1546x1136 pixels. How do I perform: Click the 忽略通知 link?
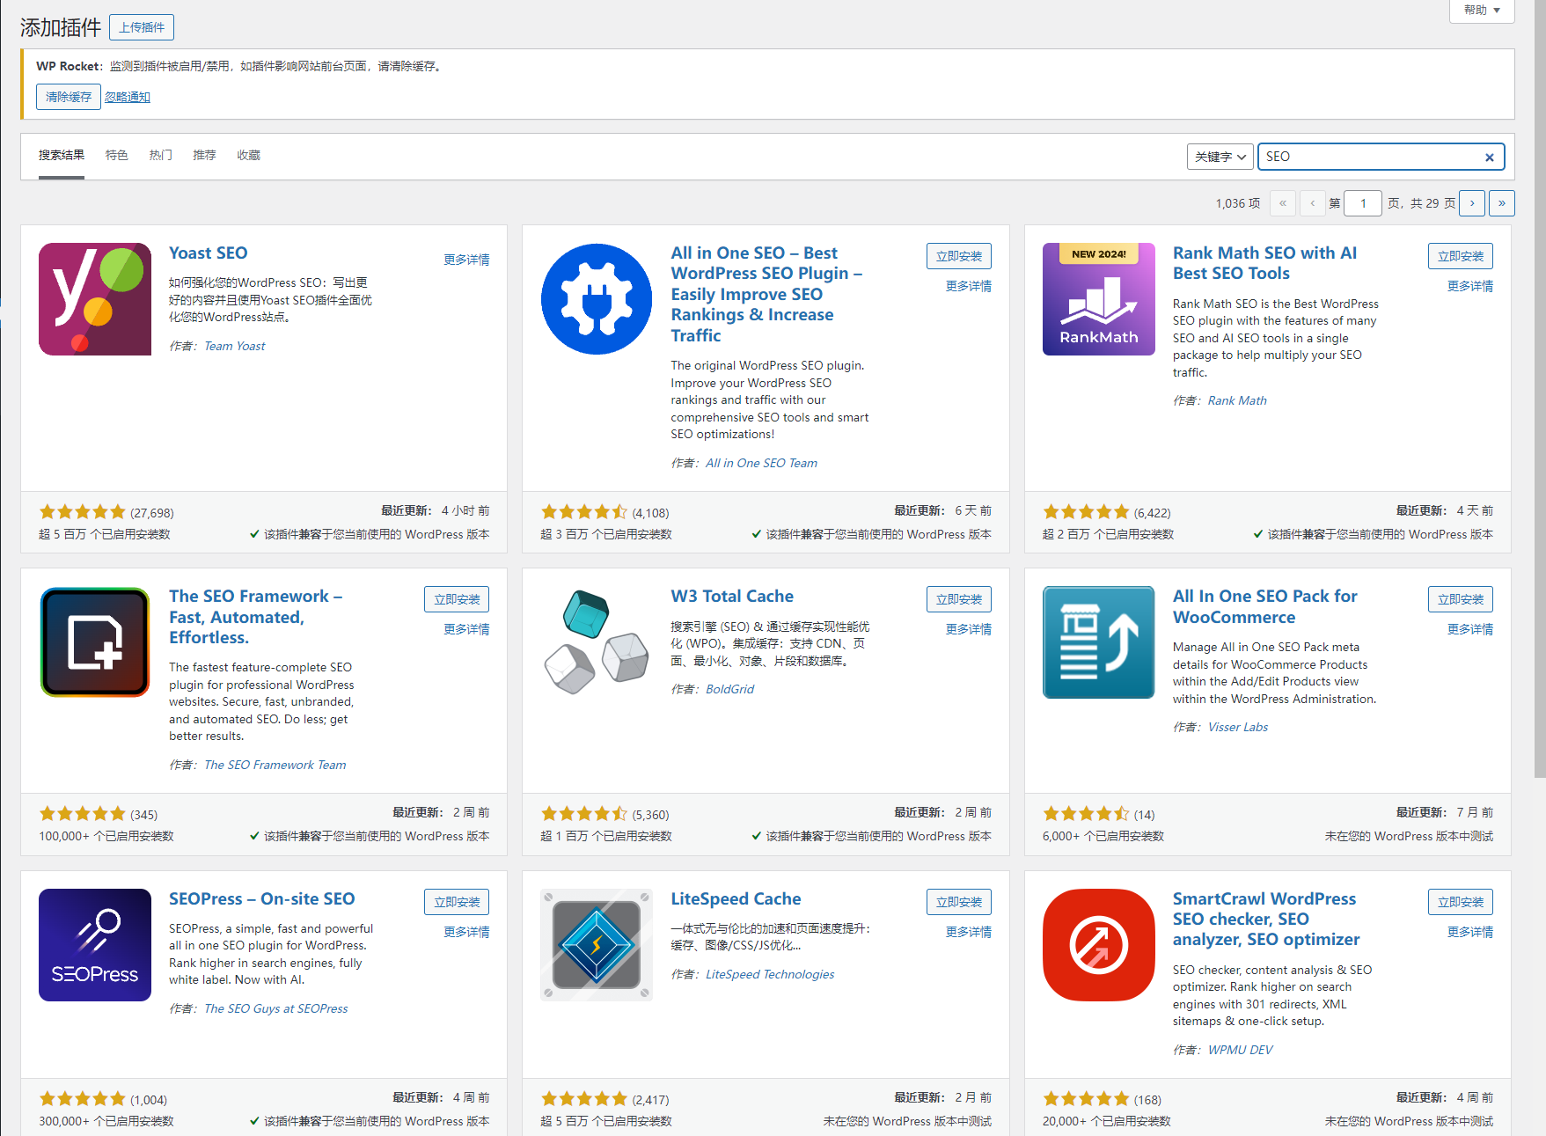click(x=128, y=97)
